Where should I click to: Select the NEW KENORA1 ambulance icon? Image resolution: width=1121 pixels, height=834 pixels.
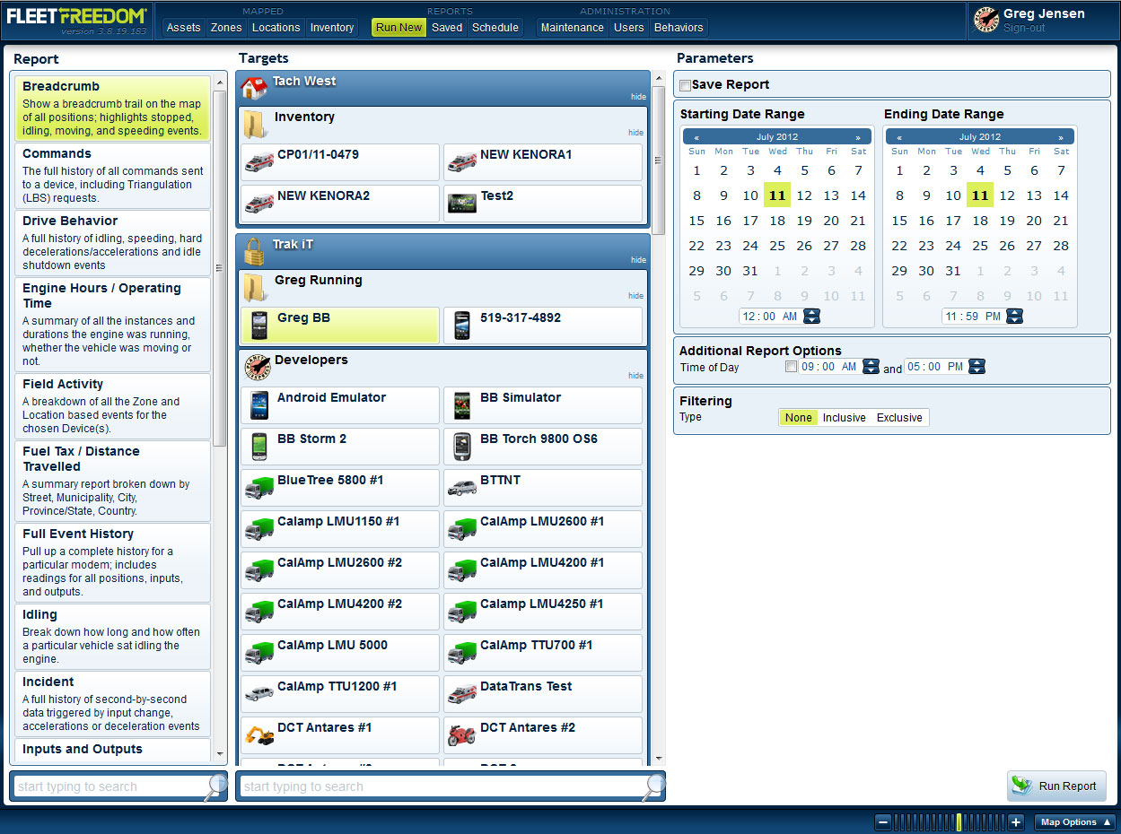tap(462, 162)
